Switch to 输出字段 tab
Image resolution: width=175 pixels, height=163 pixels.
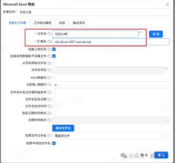coord(78,23)
